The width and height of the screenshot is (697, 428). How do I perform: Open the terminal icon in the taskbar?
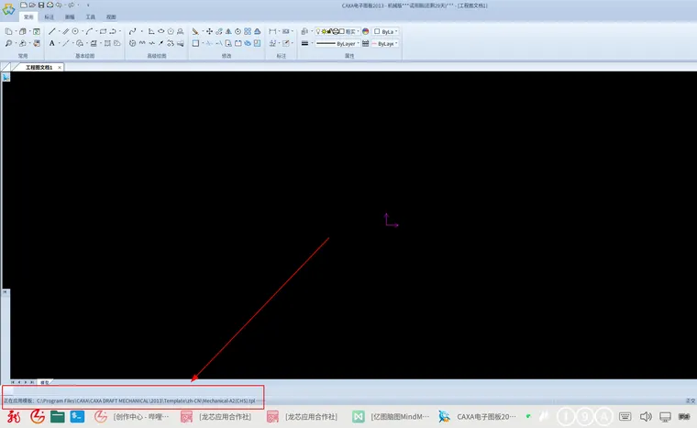[77, 416]
